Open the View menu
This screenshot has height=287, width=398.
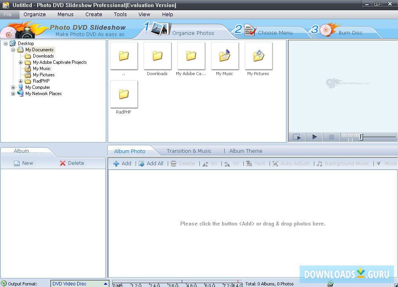(144, 14)
